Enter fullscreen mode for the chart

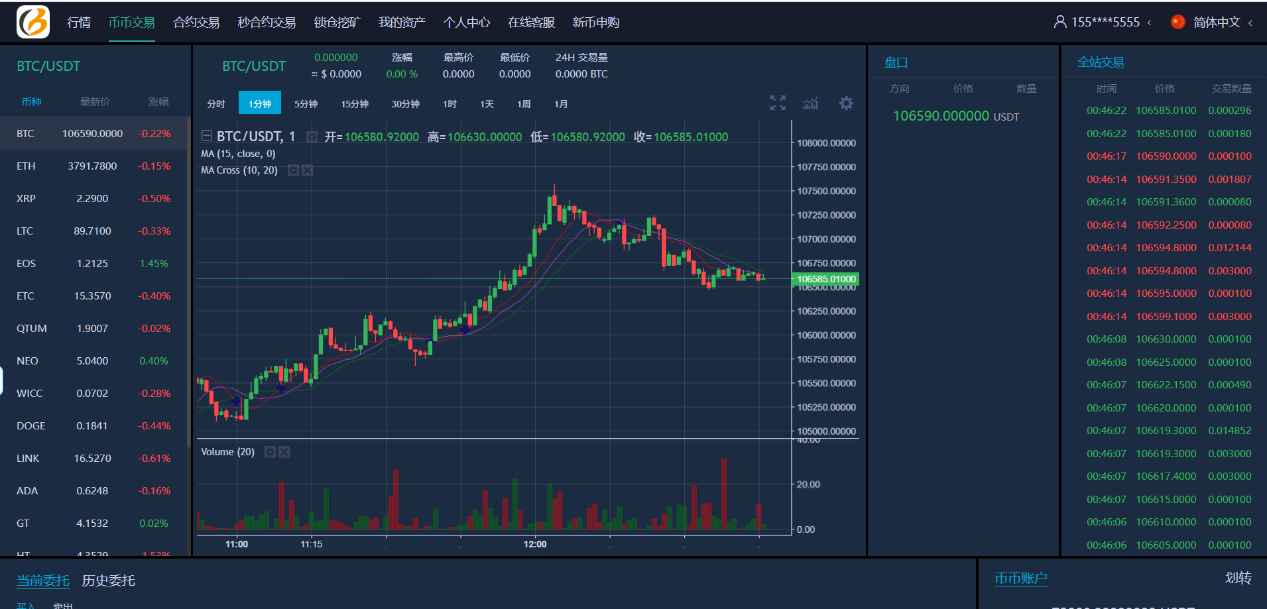pyautogui.click(x=778, y=103)
